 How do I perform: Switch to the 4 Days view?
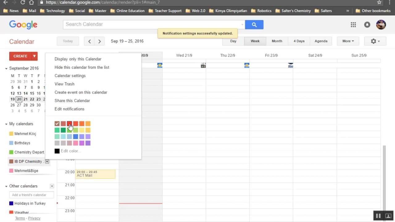[x=299, y=41]
